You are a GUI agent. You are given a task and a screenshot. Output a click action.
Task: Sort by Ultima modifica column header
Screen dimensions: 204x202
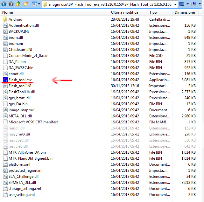click(128, 12)
